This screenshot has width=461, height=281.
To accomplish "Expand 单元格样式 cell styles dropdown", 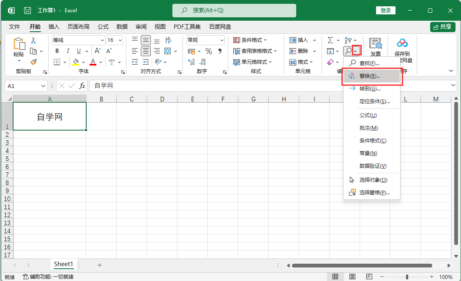I will (270, 62).
